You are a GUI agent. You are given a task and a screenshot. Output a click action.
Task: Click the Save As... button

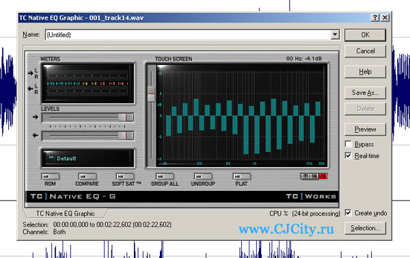coord(365,92)
